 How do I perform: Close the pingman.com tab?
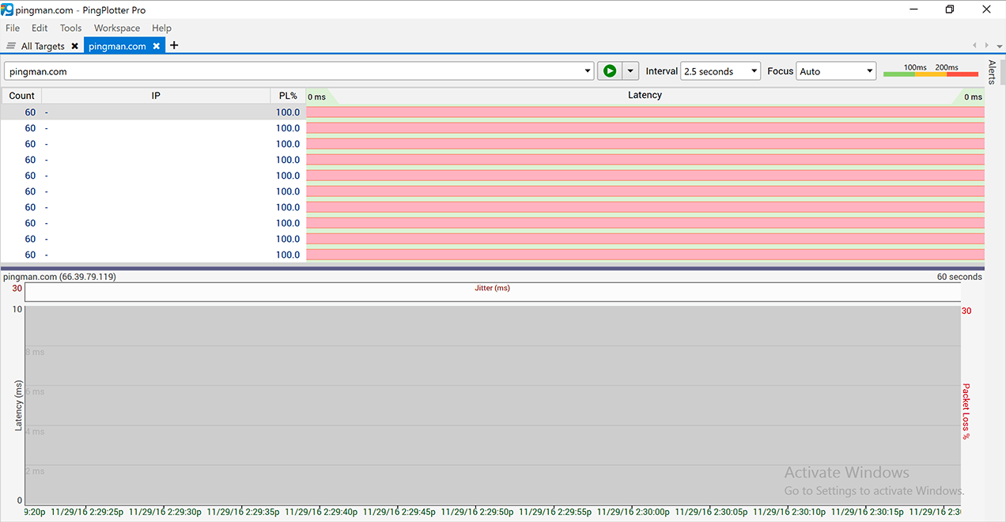156,45
